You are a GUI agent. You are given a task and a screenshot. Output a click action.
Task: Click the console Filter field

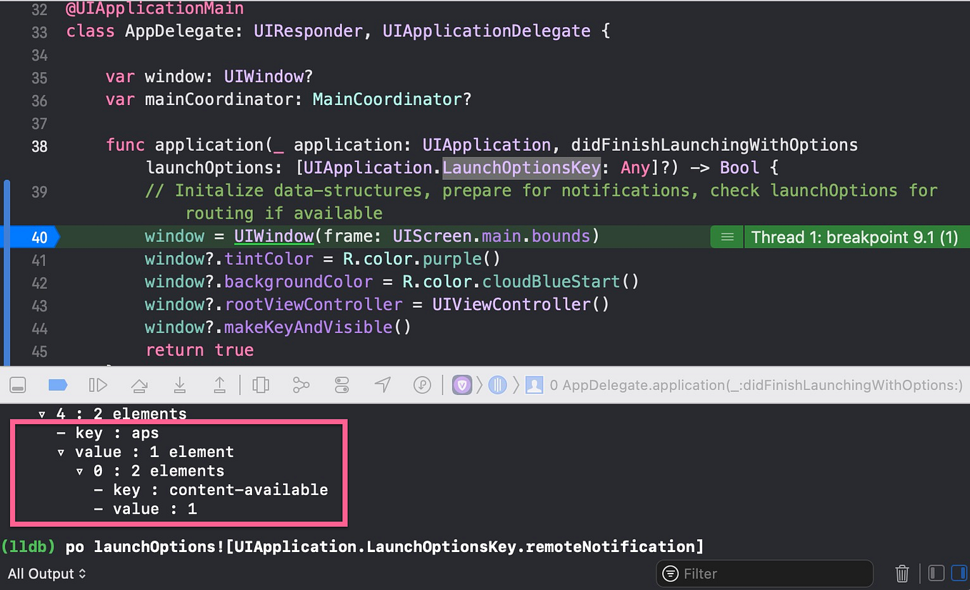(x=764, y=573)
